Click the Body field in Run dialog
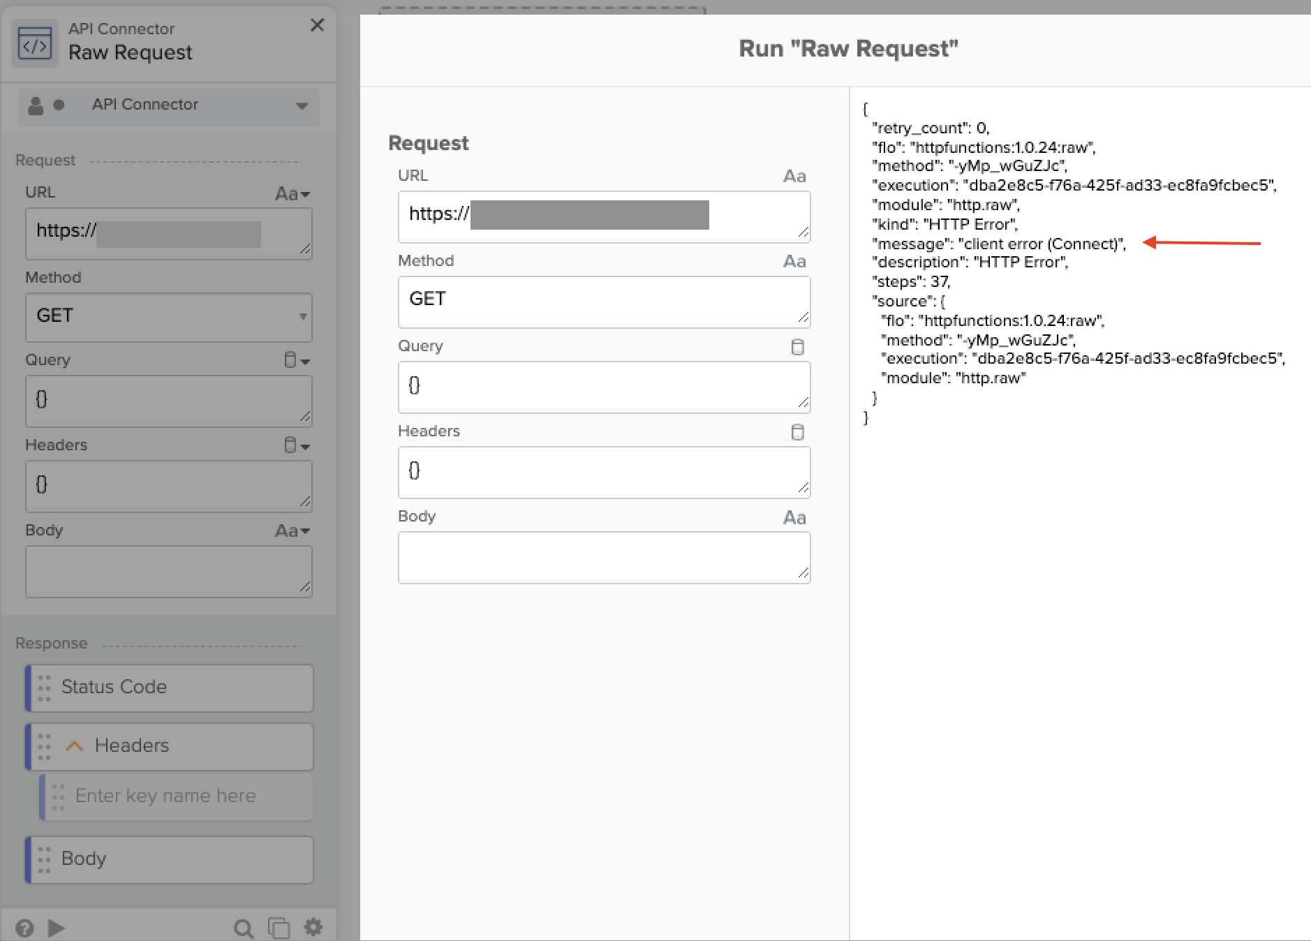 pyautogui.click(x=604, y=558)
